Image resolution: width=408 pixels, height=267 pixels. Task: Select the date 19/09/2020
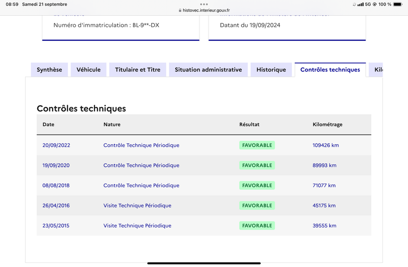click(56, 165)
